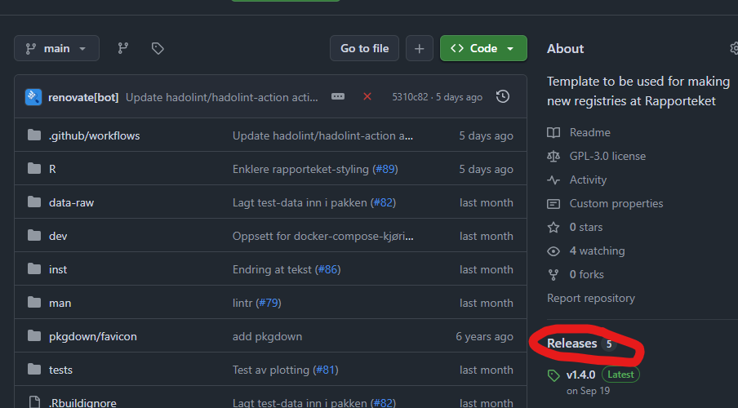Screen dimensions: 738x408
Task: Open the tags icon next to branches
Action: tap(158, 48)
